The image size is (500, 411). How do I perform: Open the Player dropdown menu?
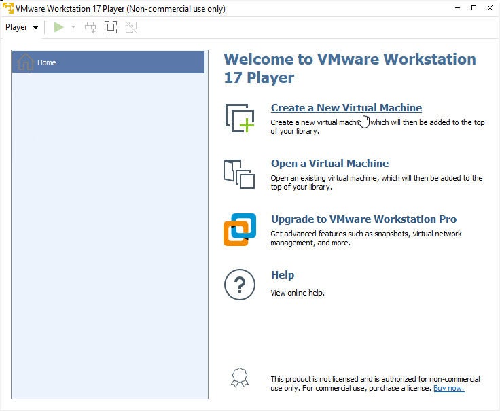coord(22,27)
